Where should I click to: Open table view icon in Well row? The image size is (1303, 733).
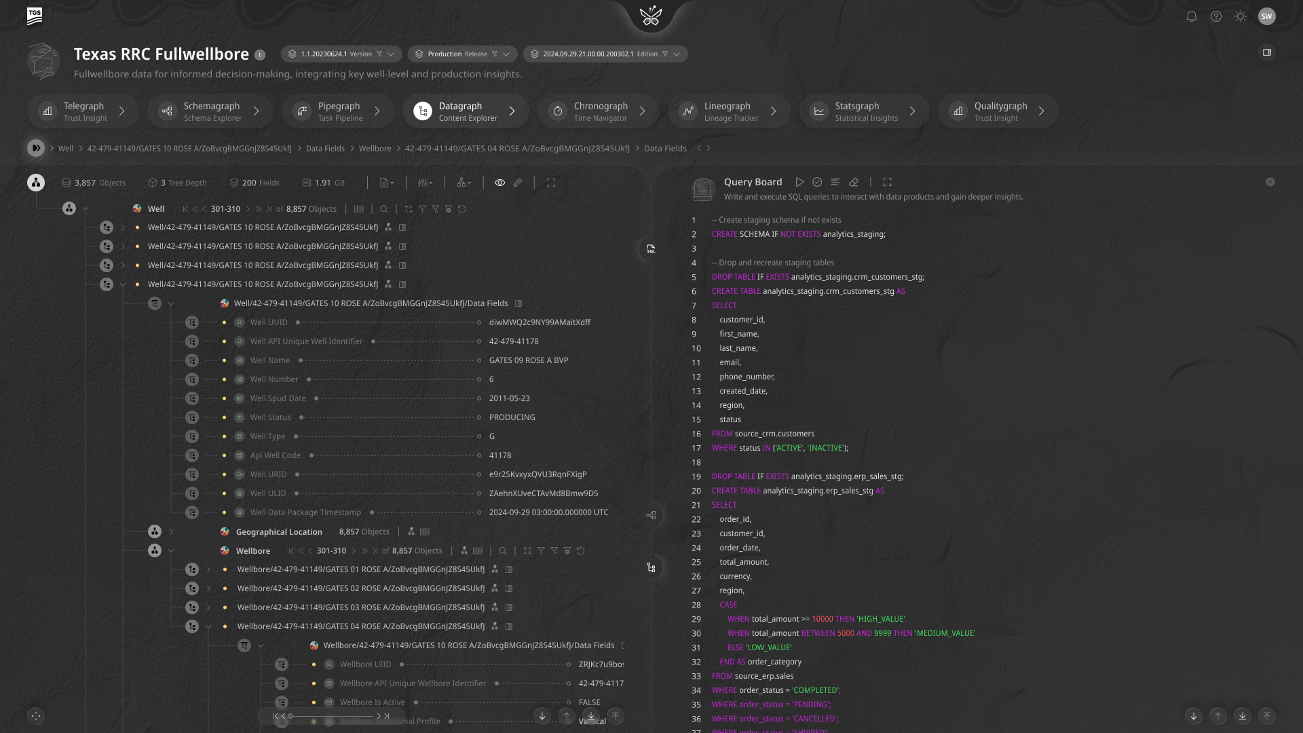359,209
